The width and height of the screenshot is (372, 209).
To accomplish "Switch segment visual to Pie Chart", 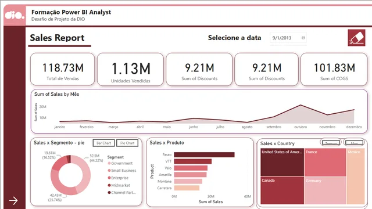I will (x=127, y=143).
